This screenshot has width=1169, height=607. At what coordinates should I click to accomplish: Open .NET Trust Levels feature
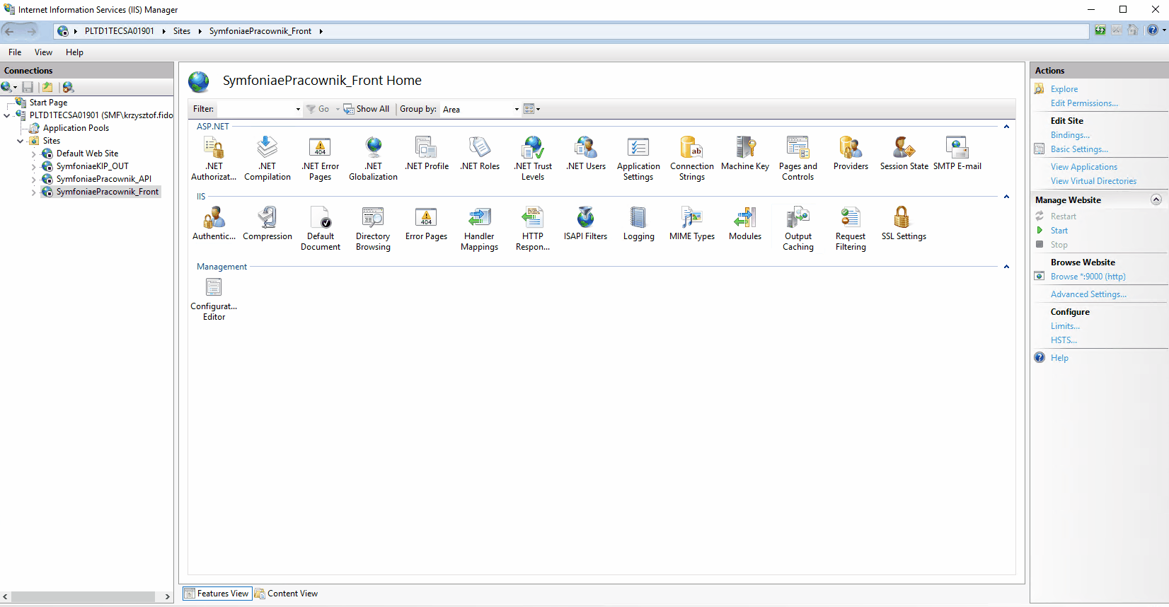tap(533, 158)
